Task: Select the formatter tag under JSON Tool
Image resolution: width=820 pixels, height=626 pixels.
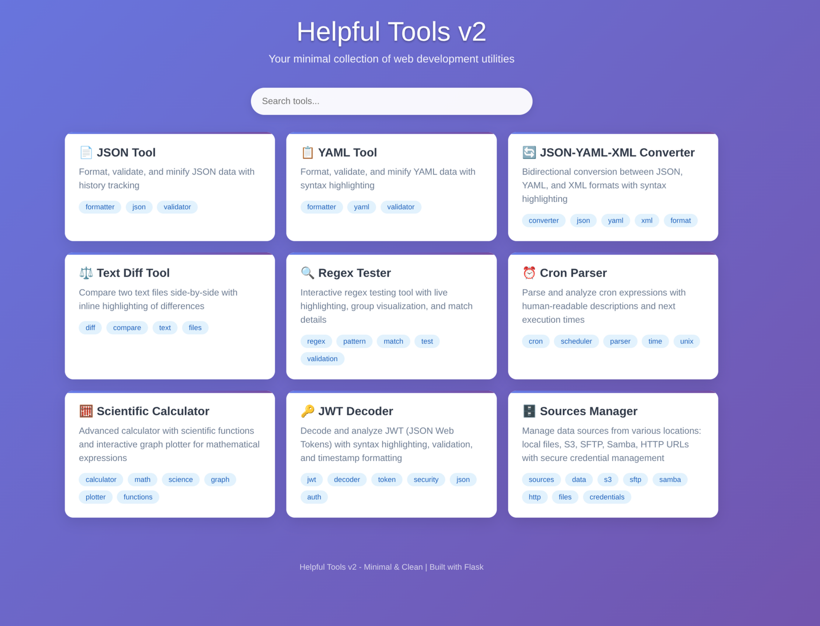Action: pyautogui.click(x=99, y=207)
